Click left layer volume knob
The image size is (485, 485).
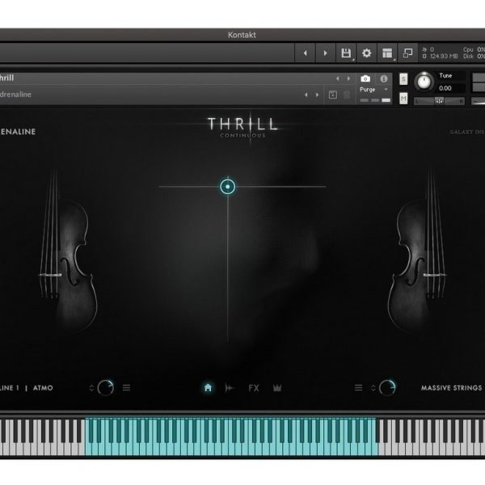(x=105, y=387)
